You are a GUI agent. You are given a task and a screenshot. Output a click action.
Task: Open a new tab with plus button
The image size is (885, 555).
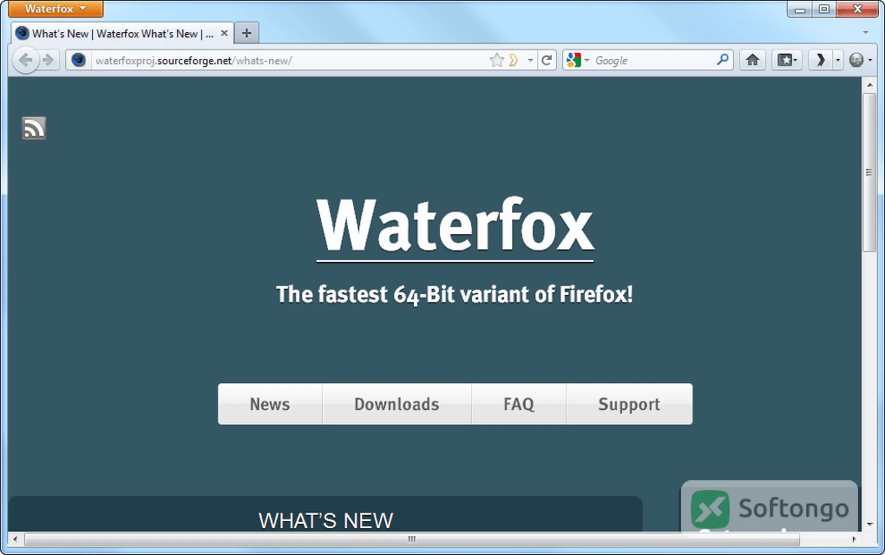[x=247, y=33]
